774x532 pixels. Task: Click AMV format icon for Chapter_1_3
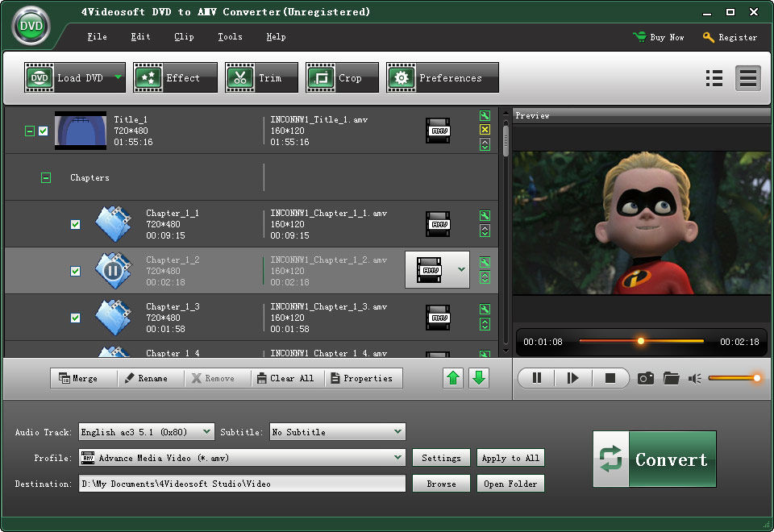(x=439, y=318)
